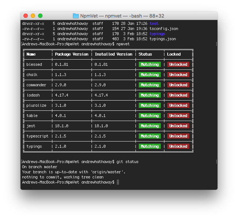Click the NpmVet folder icon in title bar
Image resolution: width=238 pixels, height=219 pixels.
(75, 16)
